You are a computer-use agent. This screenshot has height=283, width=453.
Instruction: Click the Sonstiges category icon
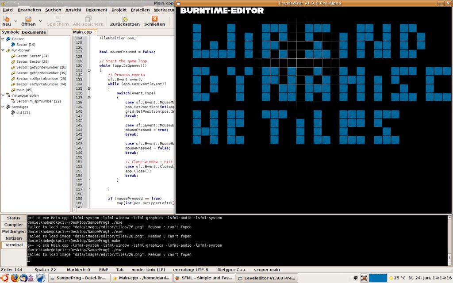pyautogui.click(x=8, y=107)
